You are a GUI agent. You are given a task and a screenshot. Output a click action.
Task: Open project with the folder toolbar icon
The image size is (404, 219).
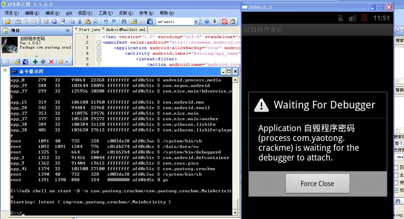[8, 22]
